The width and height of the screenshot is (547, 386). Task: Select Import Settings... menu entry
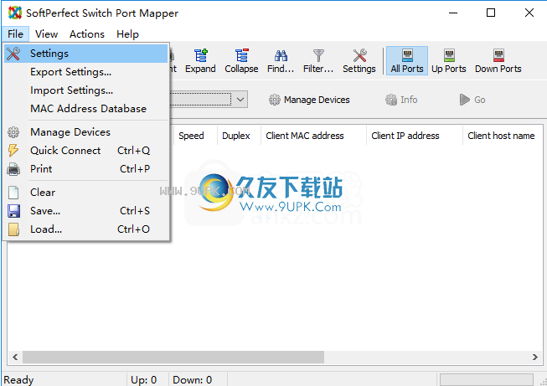pyautogui.click(x=85, y=90)
